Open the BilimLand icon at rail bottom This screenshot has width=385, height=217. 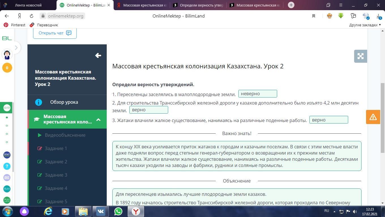[7, 200]
